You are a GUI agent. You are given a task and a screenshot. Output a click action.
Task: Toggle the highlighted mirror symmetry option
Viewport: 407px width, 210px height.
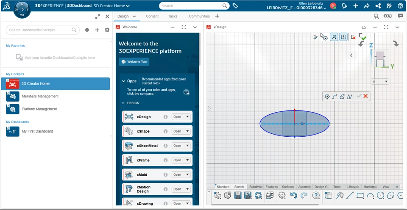click(x=343, y=37)
